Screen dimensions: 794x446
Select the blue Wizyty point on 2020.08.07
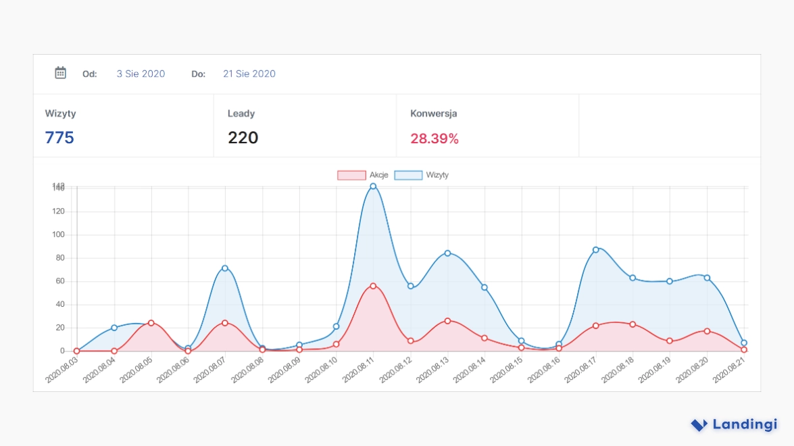coord(225,268)
